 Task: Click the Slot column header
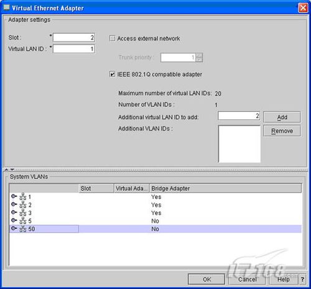click(x=96, y=188)
